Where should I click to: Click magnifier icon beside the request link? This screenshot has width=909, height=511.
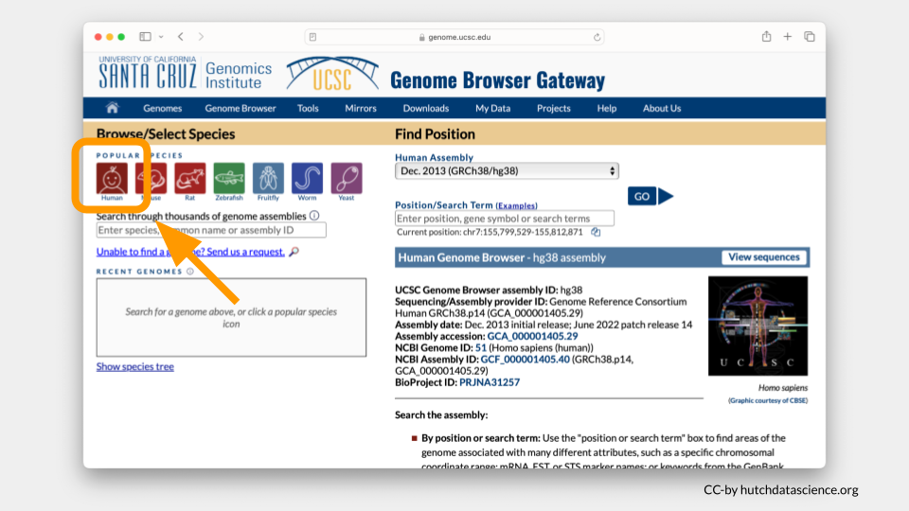pos(294,252)
